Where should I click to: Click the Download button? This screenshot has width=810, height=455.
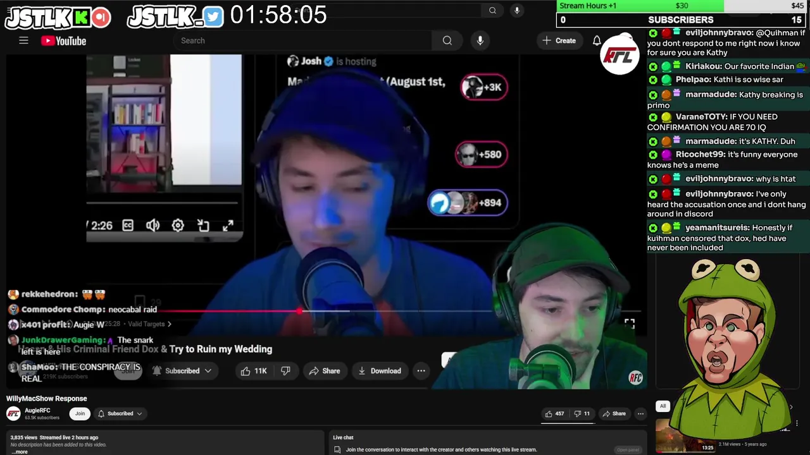pyautogui.click(x=380, y=371)
